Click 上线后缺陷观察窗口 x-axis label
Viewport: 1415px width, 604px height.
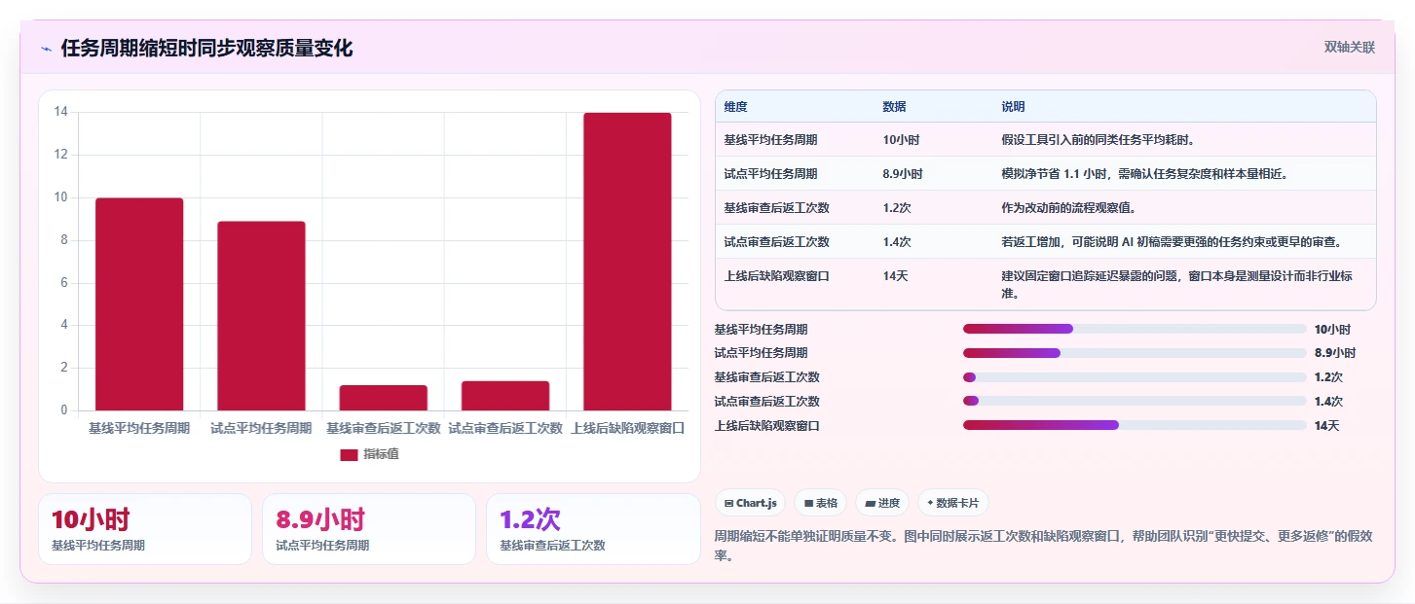click(x=627, y=428)
